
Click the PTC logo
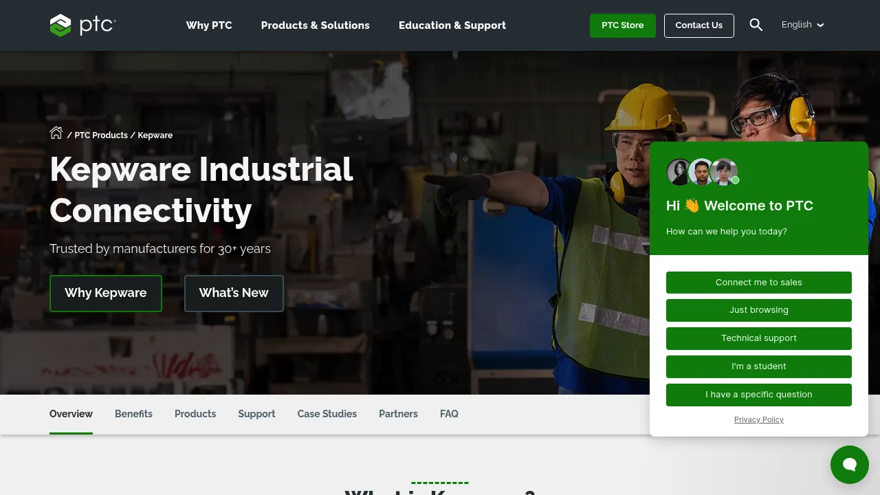82,25
